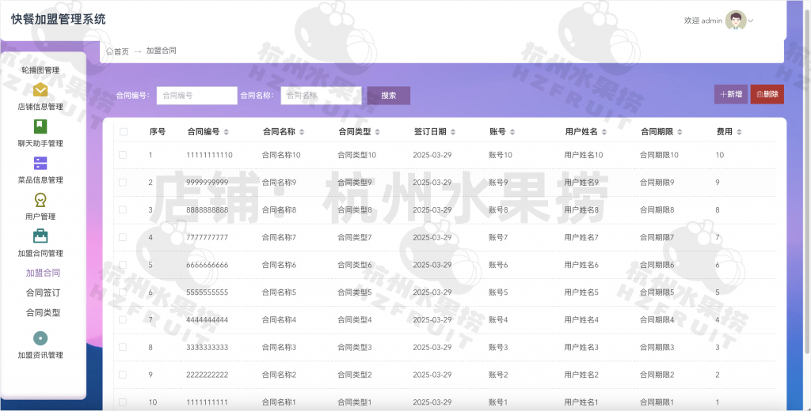
Task: Click the red 删除 button
Action: [x=767, y=94]
